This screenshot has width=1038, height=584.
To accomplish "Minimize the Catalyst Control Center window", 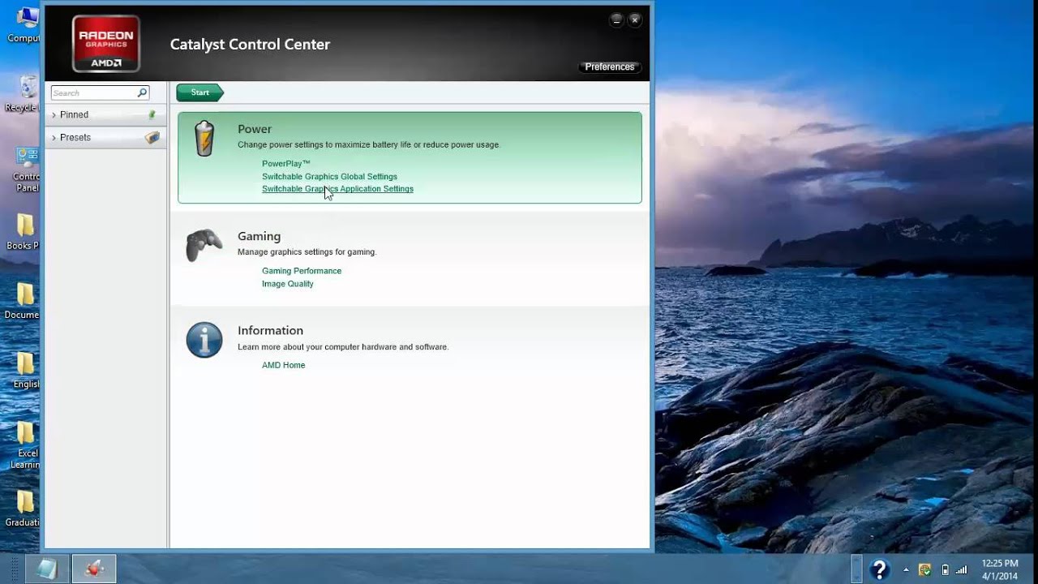I will [616, 19].
